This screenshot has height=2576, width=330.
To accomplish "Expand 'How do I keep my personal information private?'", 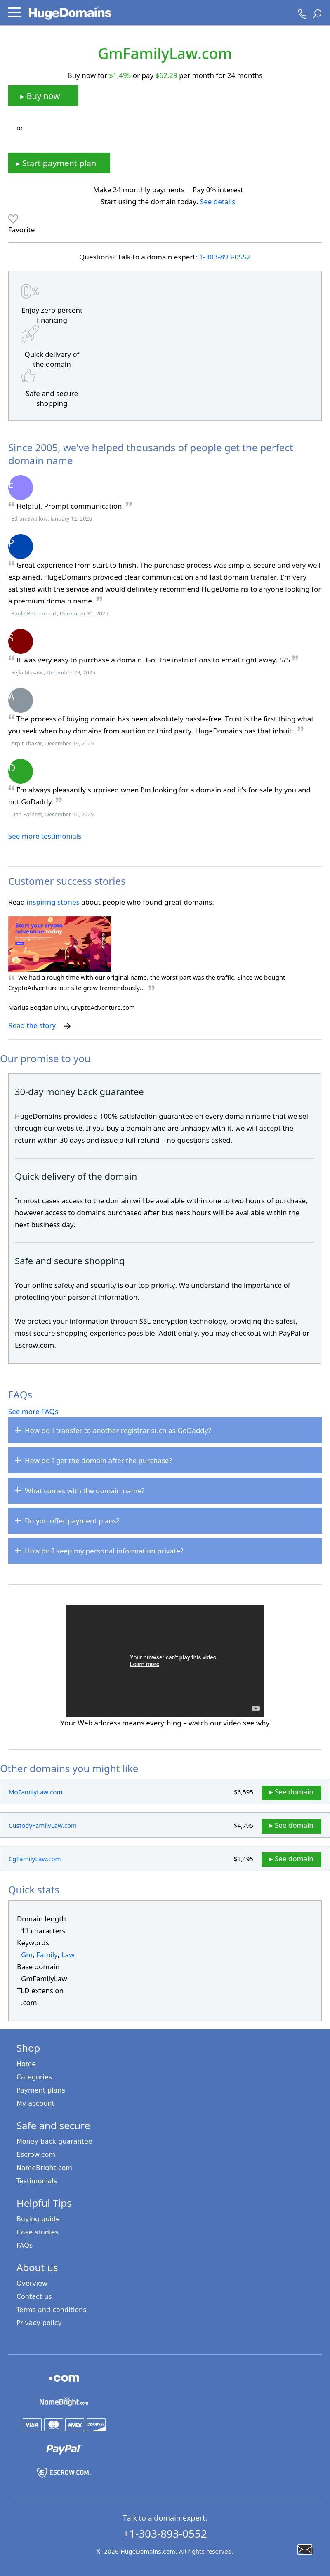I will (x=165, y=1550).
